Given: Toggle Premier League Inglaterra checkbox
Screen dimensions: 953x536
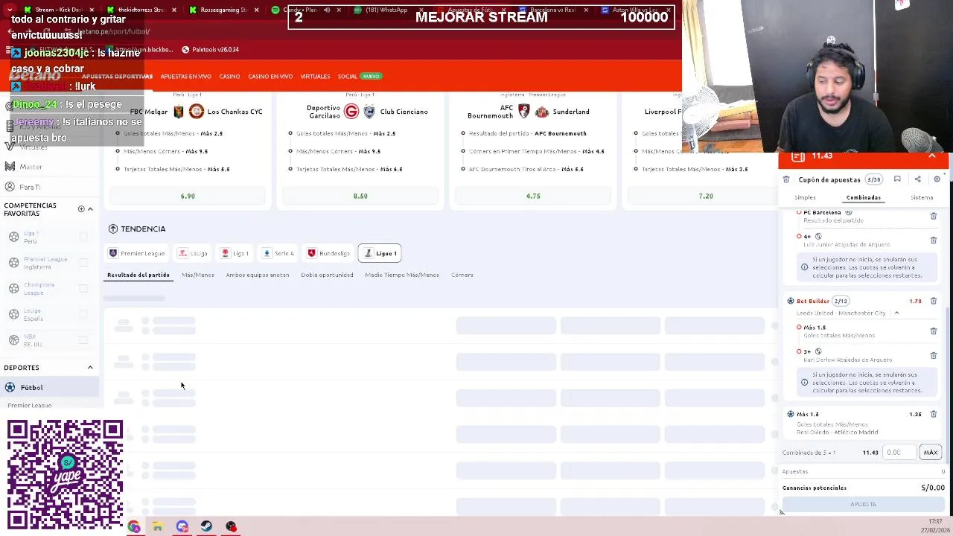Looking at the screenshot, I should pos(83,262).
